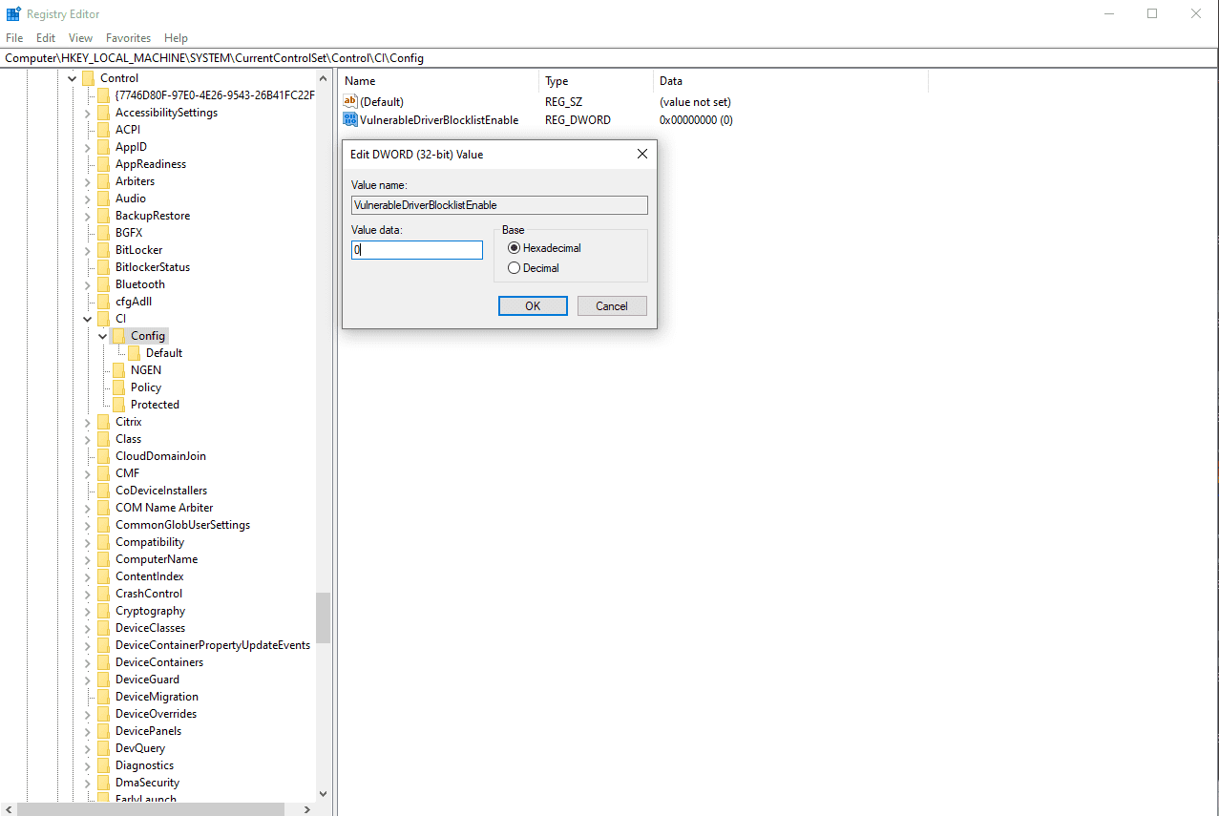Expand the Class key node
The height and width of the screenshot is (816, 1219).
click(x=87, y=439)
